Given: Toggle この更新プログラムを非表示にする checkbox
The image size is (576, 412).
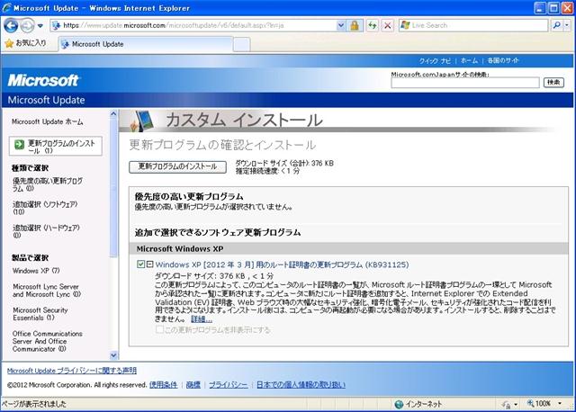Looking at the screenshot, I should (159, 329).
